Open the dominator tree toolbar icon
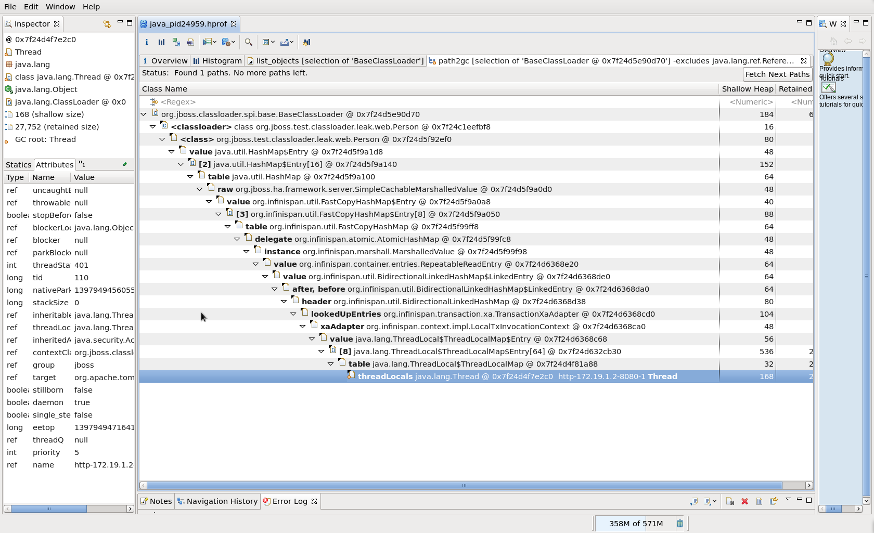The width and height of the screenshot is (874, 533). point(176,42)
